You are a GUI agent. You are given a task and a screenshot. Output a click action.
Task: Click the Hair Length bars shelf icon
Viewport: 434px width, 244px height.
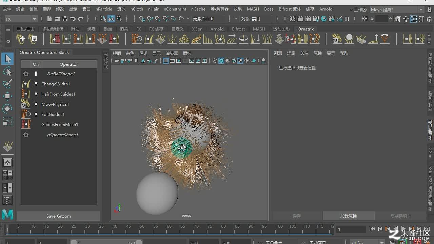208,39
